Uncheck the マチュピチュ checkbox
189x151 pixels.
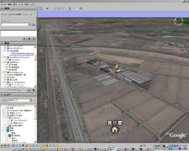[7, 60]
